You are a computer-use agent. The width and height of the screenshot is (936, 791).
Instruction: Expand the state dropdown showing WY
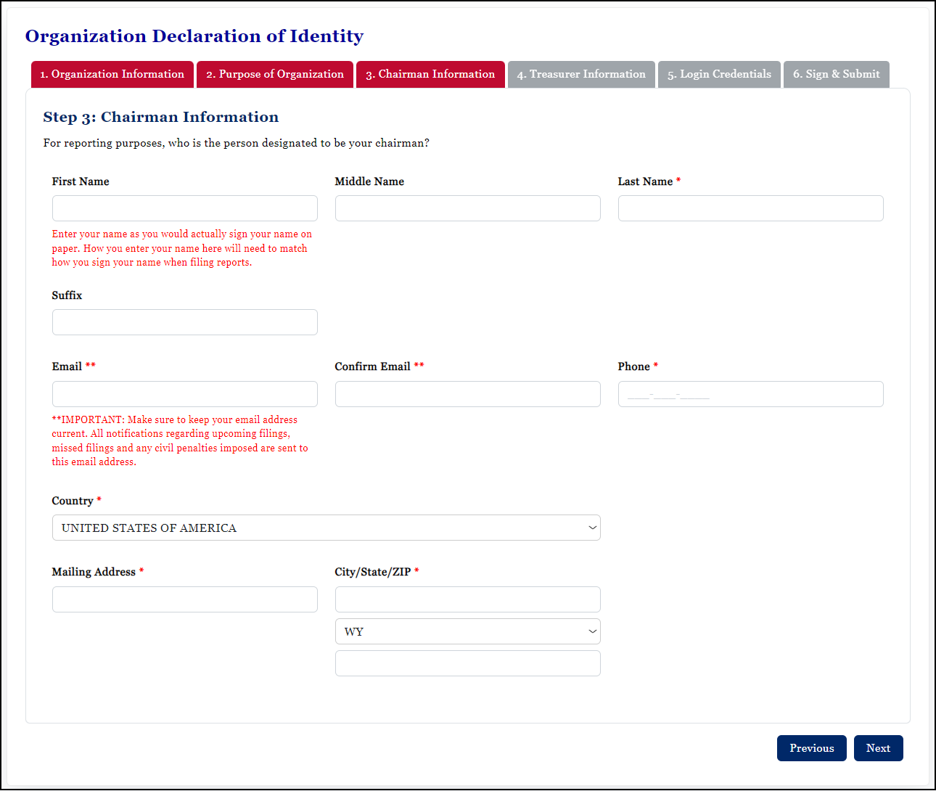(x=467, y=631)
